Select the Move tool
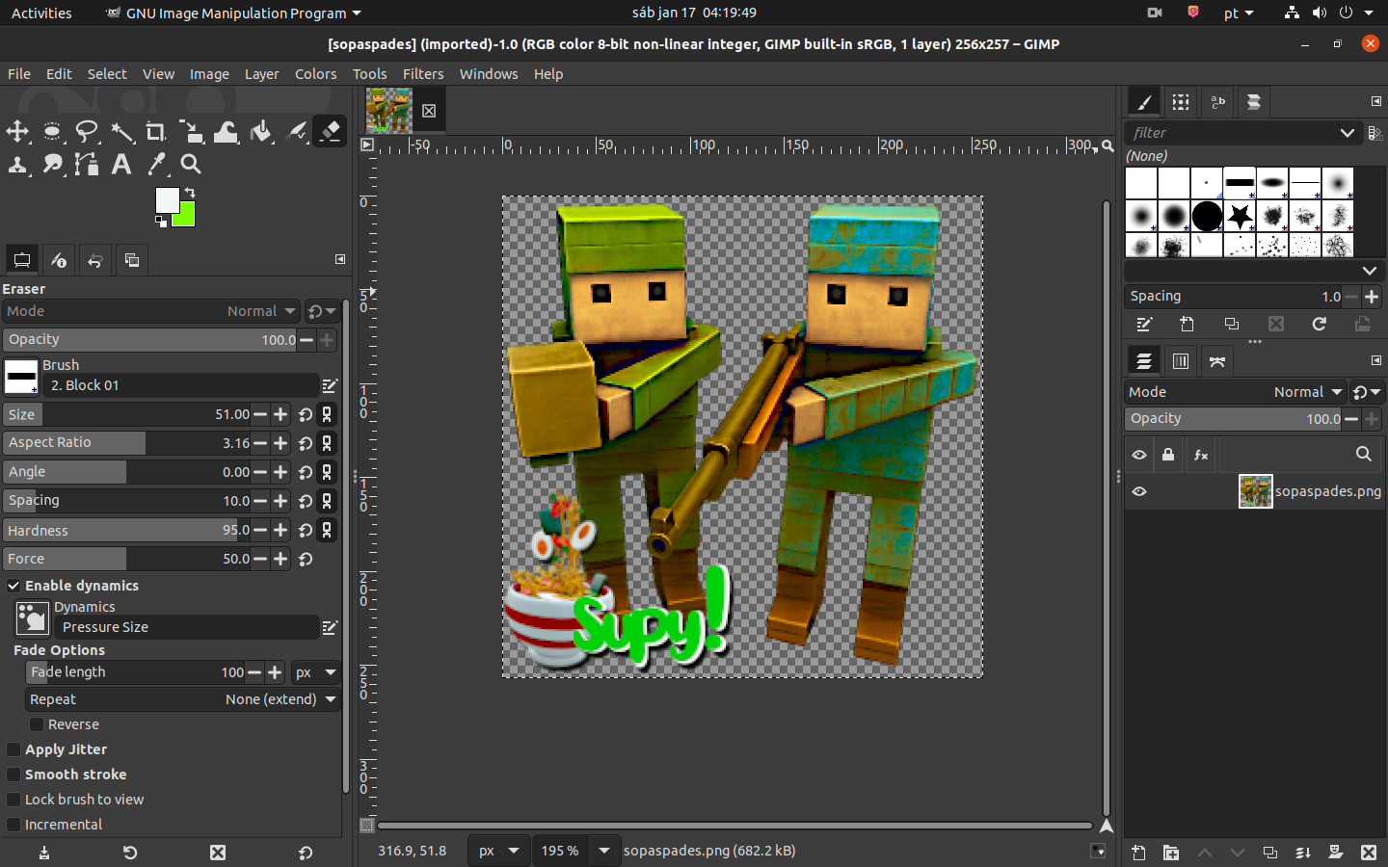The width and height of the screenshot is (1388, 867). coord(17,132)
